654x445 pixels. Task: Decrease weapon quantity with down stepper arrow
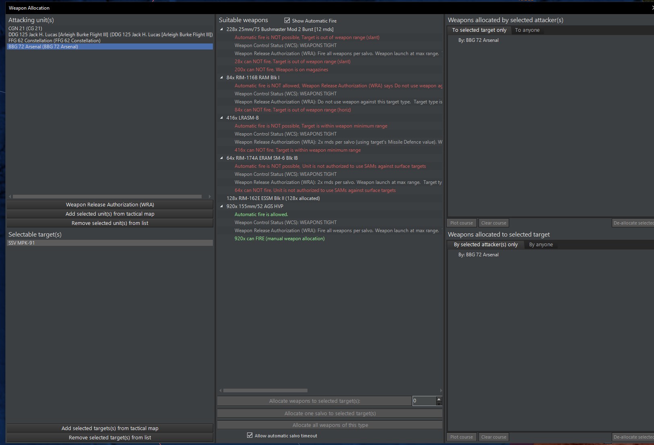point(439,403)
